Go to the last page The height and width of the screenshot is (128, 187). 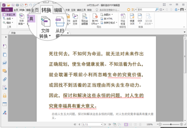pyautogui.click(x=110, y=125)
